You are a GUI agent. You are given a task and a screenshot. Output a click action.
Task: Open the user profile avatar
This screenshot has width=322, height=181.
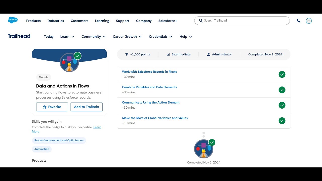click(309, 21)
